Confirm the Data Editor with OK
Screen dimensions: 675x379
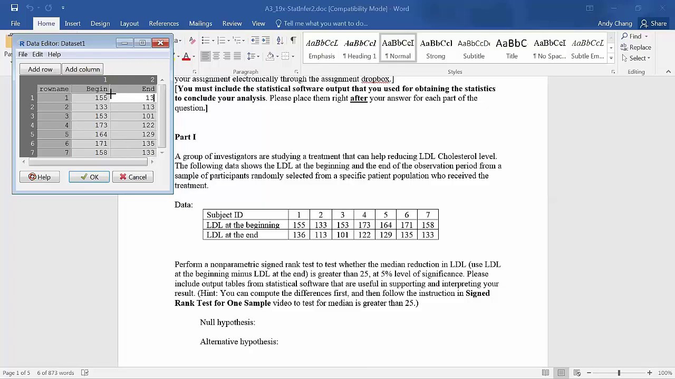[89, 177]
